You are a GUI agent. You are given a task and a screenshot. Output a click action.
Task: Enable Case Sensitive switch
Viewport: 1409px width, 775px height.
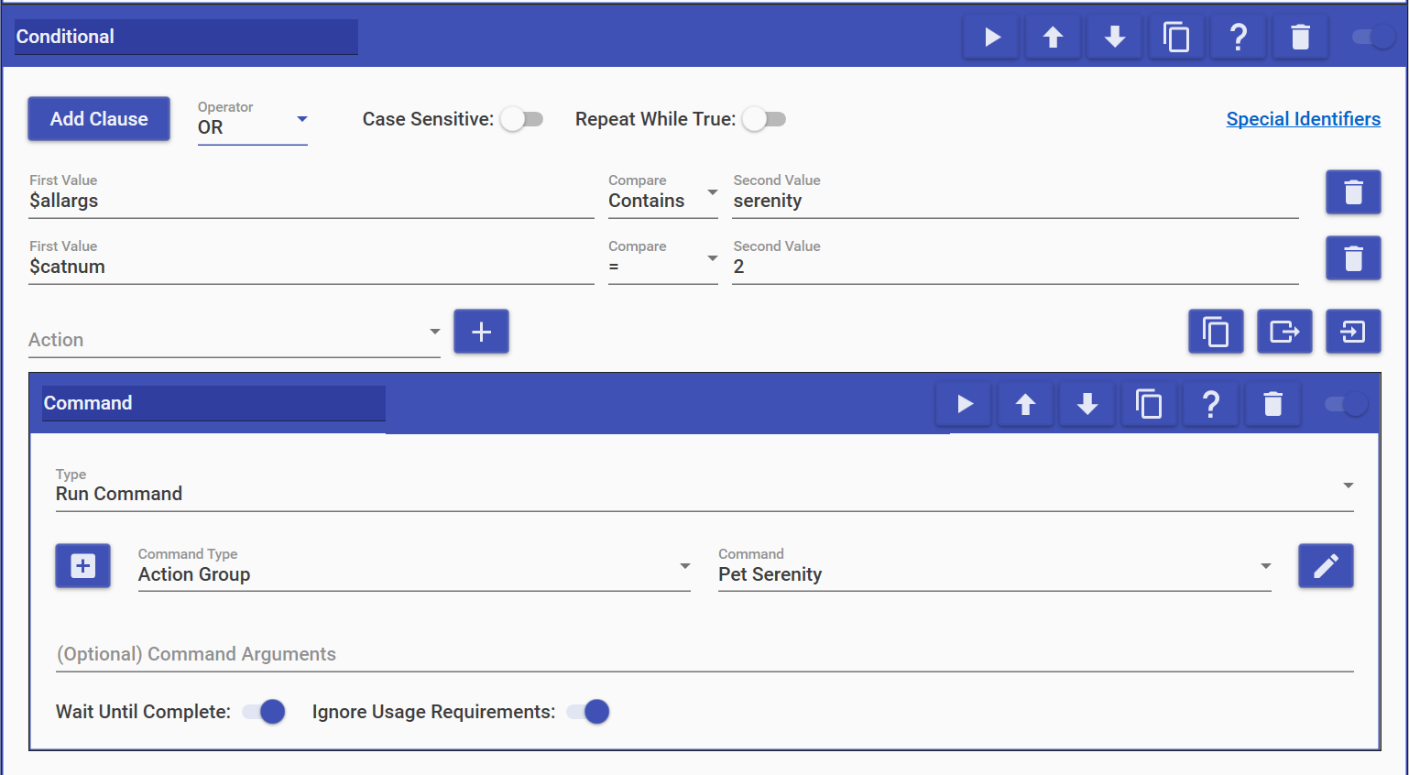point(522,119)
